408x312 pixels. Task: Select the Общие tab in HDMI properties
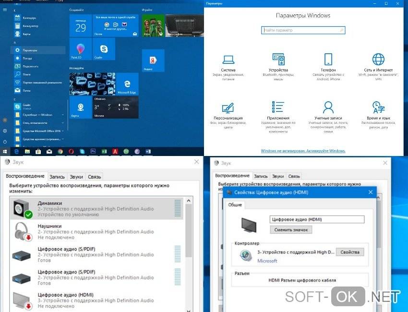pyautogui.click(x=235, y=205)
